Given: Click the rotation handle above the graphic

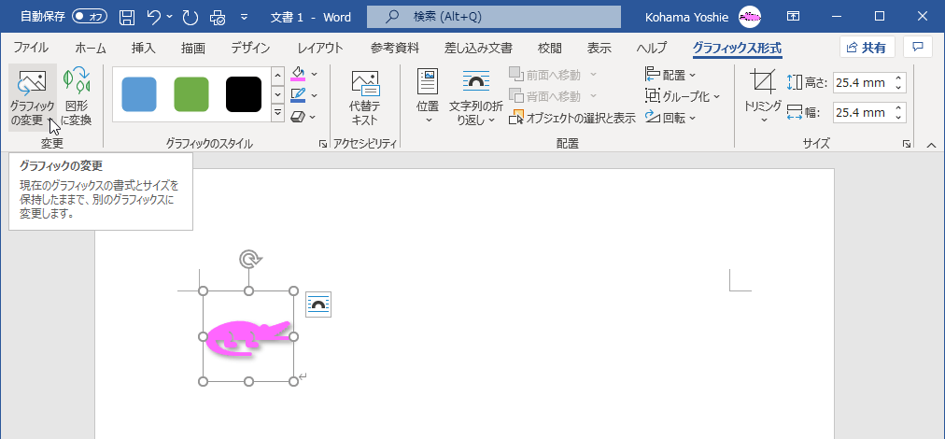Looking at the screenshot, I should [249, 260].
